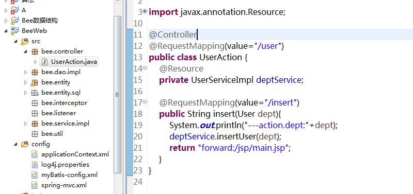Image resolution: width=413 pixels, height=194 pixels.
Task: Fold the insert method at line 17
Action: click(x=145, y=102)
